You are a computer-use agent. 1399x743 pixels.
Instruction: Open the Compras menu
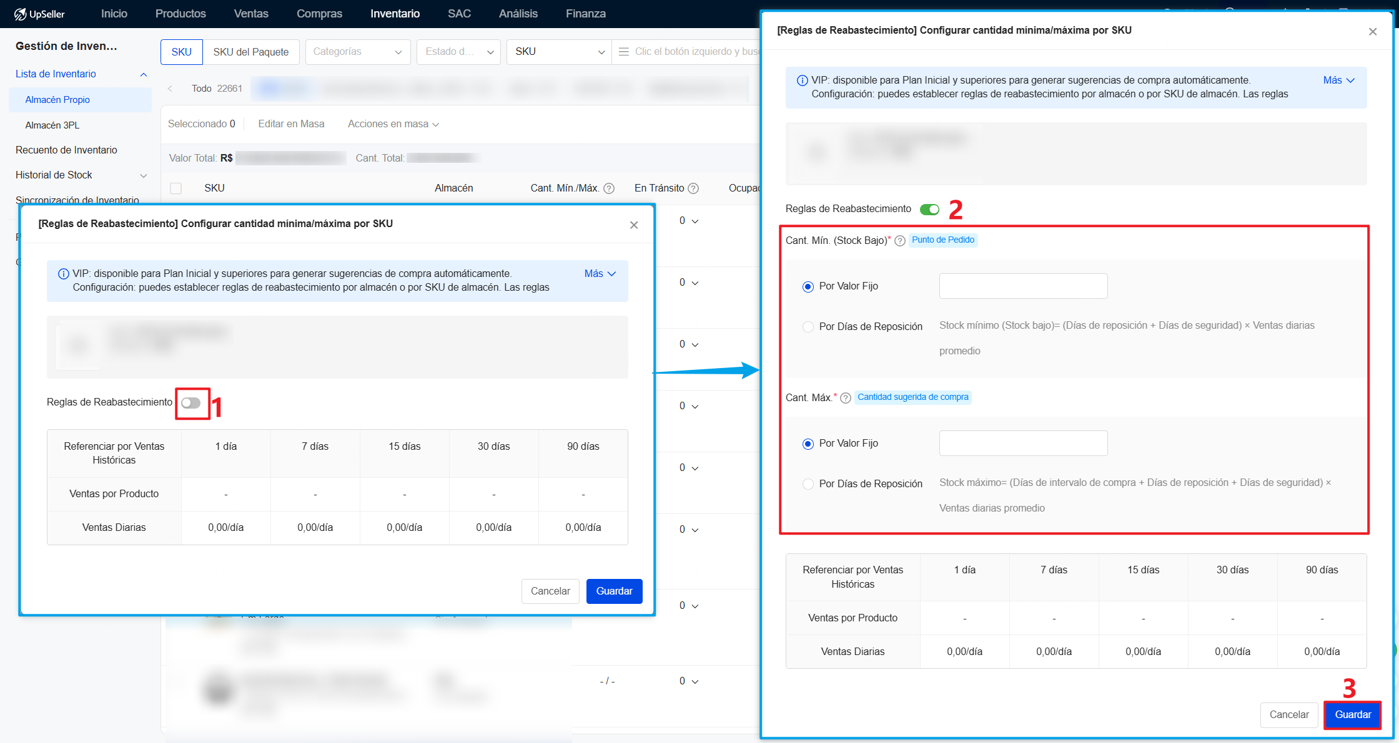click(x=319, y=14)
